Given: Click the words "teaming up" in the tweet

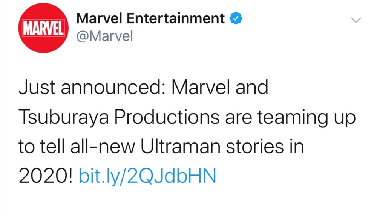Looking at the screenshot, I should coord(306,117).
